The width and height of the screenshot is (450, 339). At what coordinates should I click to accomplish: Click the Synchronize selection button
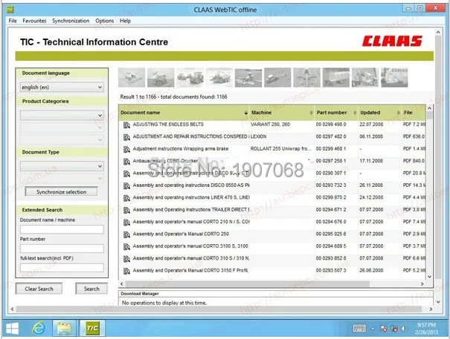tap(61, 192)
